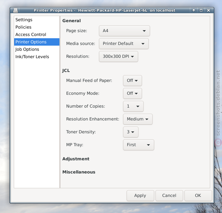Open the Toner Density dropdown
Viewport: 222px width, 213px height.
click(131, 132)
